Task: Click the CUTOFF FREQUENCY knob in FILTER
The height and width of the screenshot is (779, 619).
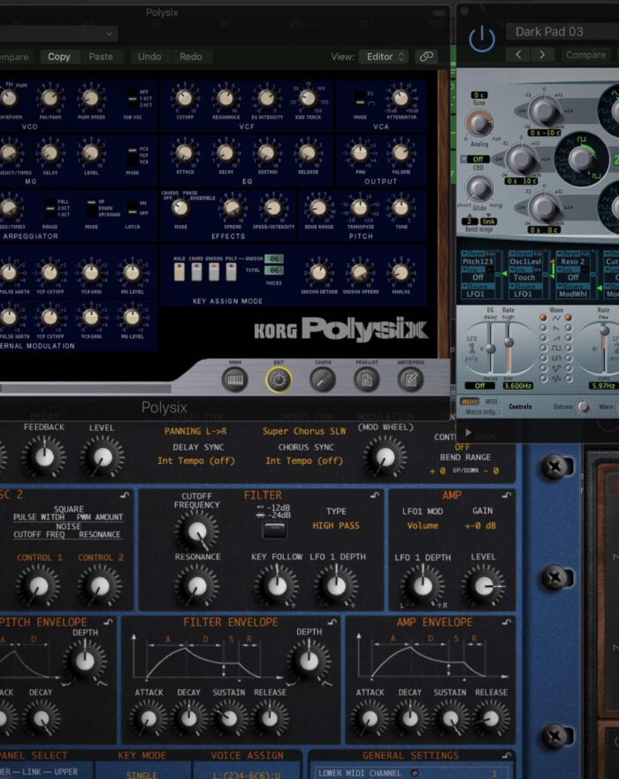Action: (197, 531)
